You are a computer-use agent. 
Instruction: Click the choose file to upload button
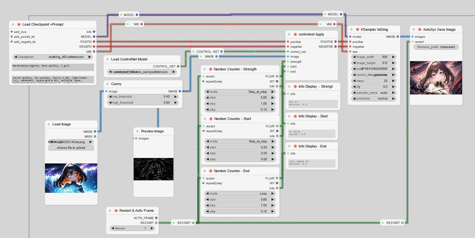point(71,148)
